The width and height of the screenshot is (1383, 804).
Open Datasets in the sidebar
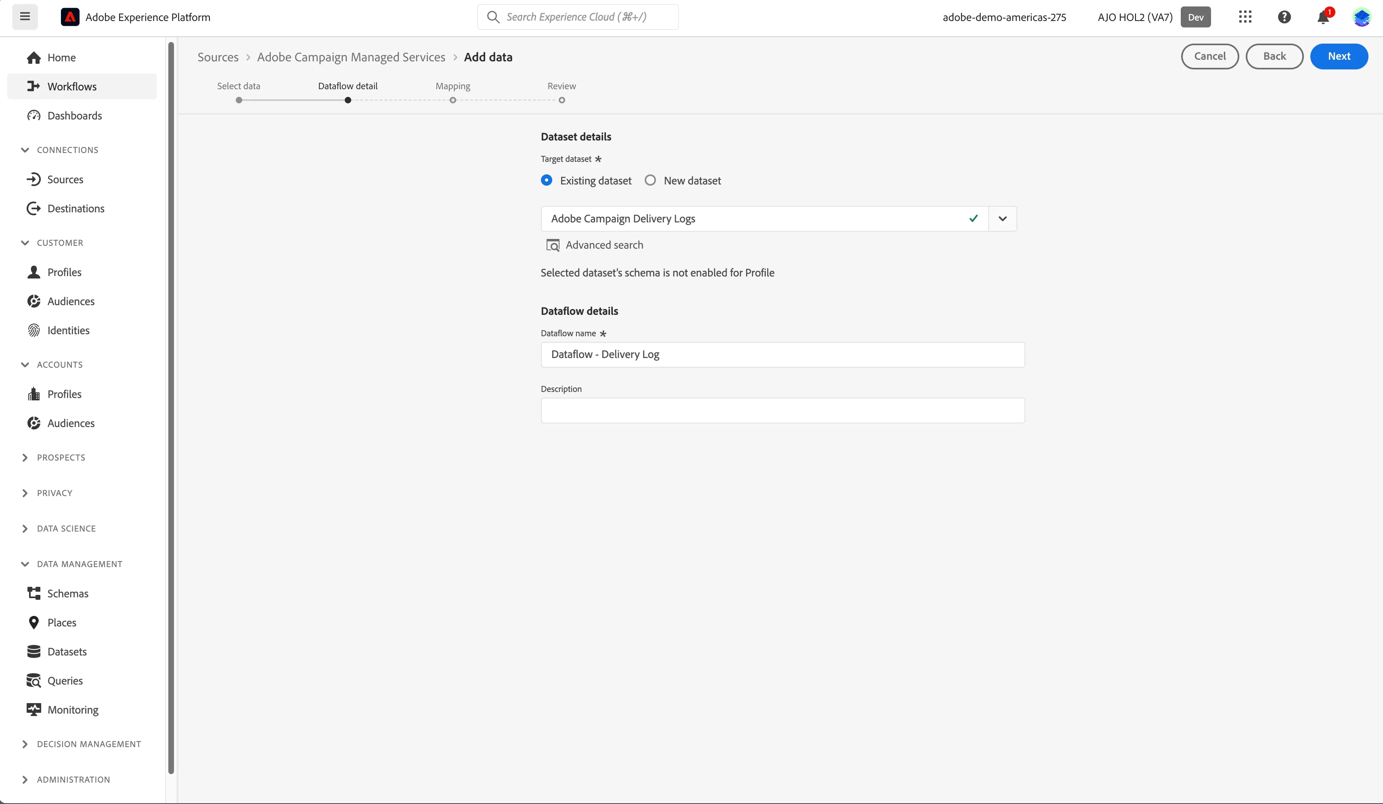click(82, 651)
